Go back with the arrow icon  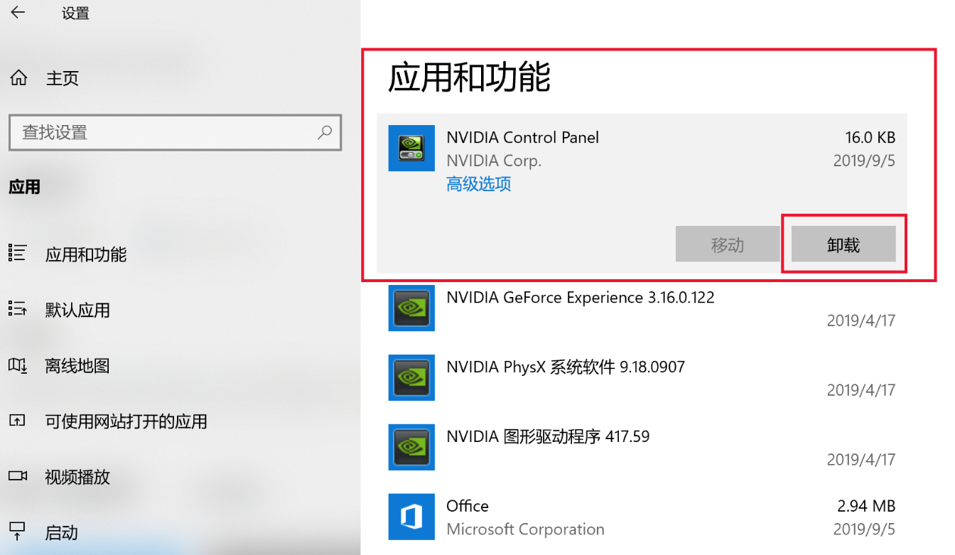coord(18,13)
